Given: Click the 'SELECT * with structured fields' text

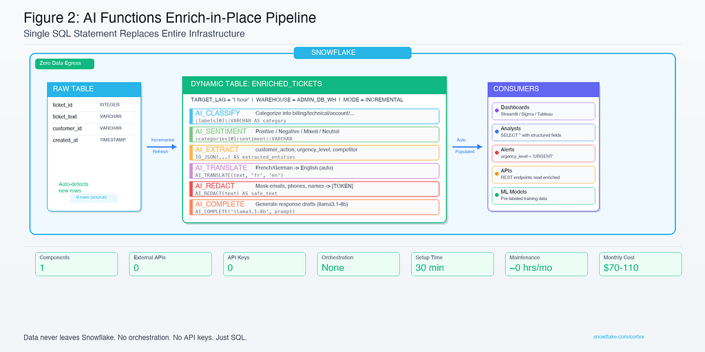Looking at the screenshot, I should (531, 135).
